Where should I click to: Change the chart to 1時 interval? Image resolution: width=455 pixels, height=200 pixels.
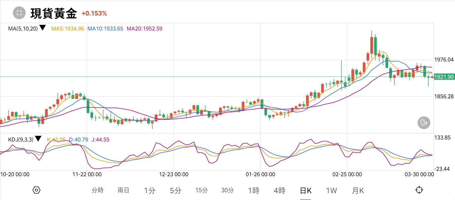(x=253, y=191)
